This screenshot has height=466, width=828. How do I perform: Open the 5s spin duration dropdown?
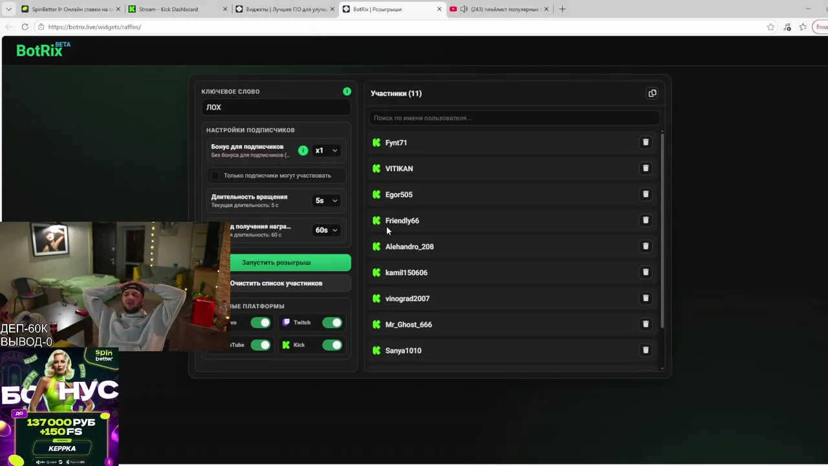point(326,201)
